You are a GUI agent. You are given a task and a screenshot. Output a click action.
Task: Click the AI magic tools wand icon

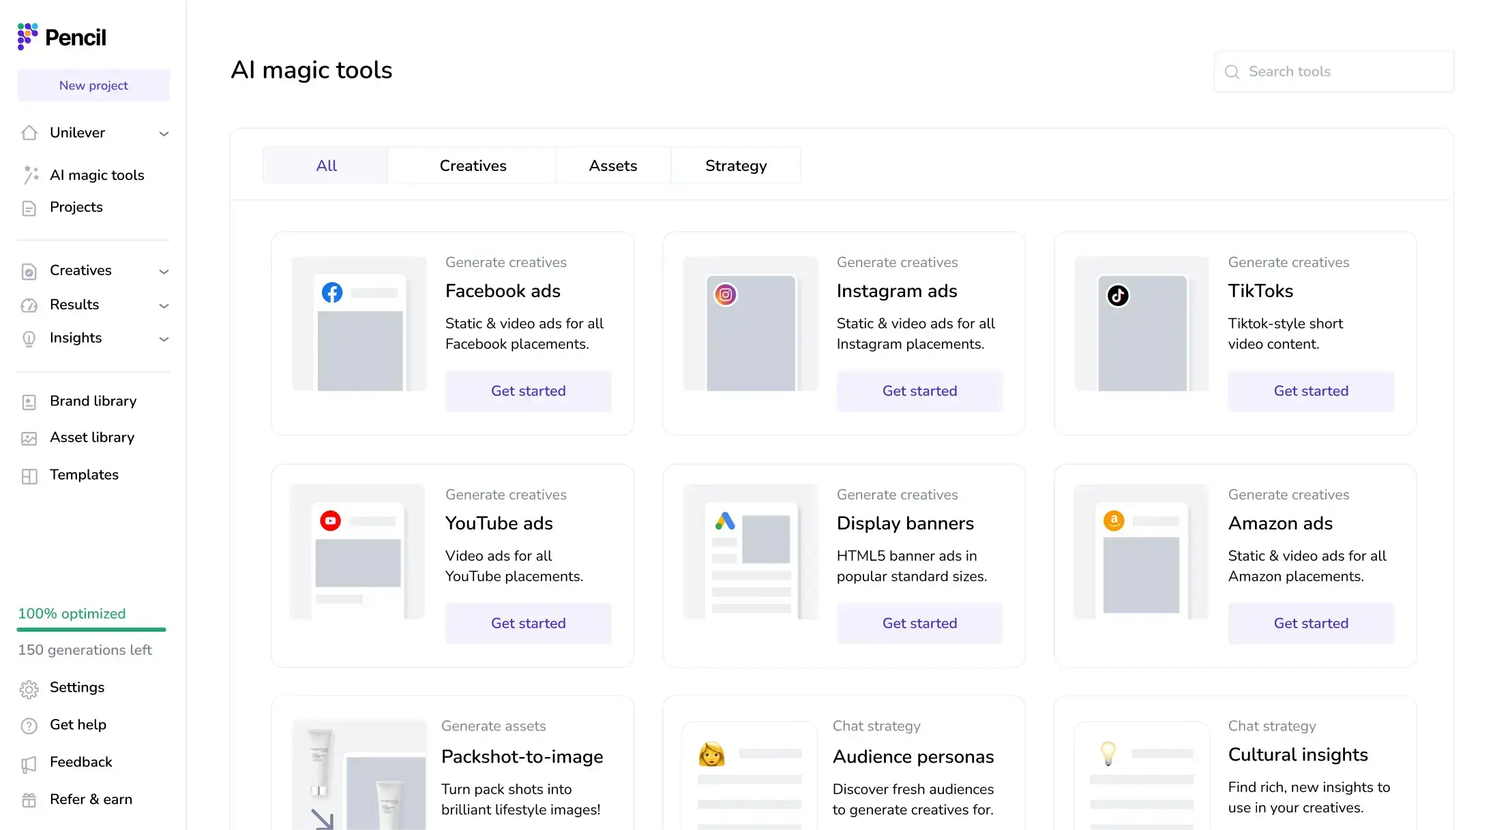31,175
